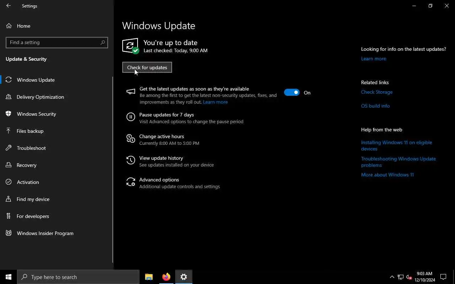Click the Activation checkmark circle icon

pyautogui.click(x=9, y=182)
